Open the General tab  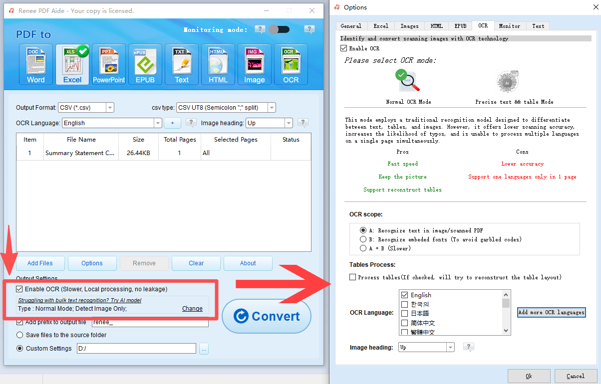(x=351, y=25)
